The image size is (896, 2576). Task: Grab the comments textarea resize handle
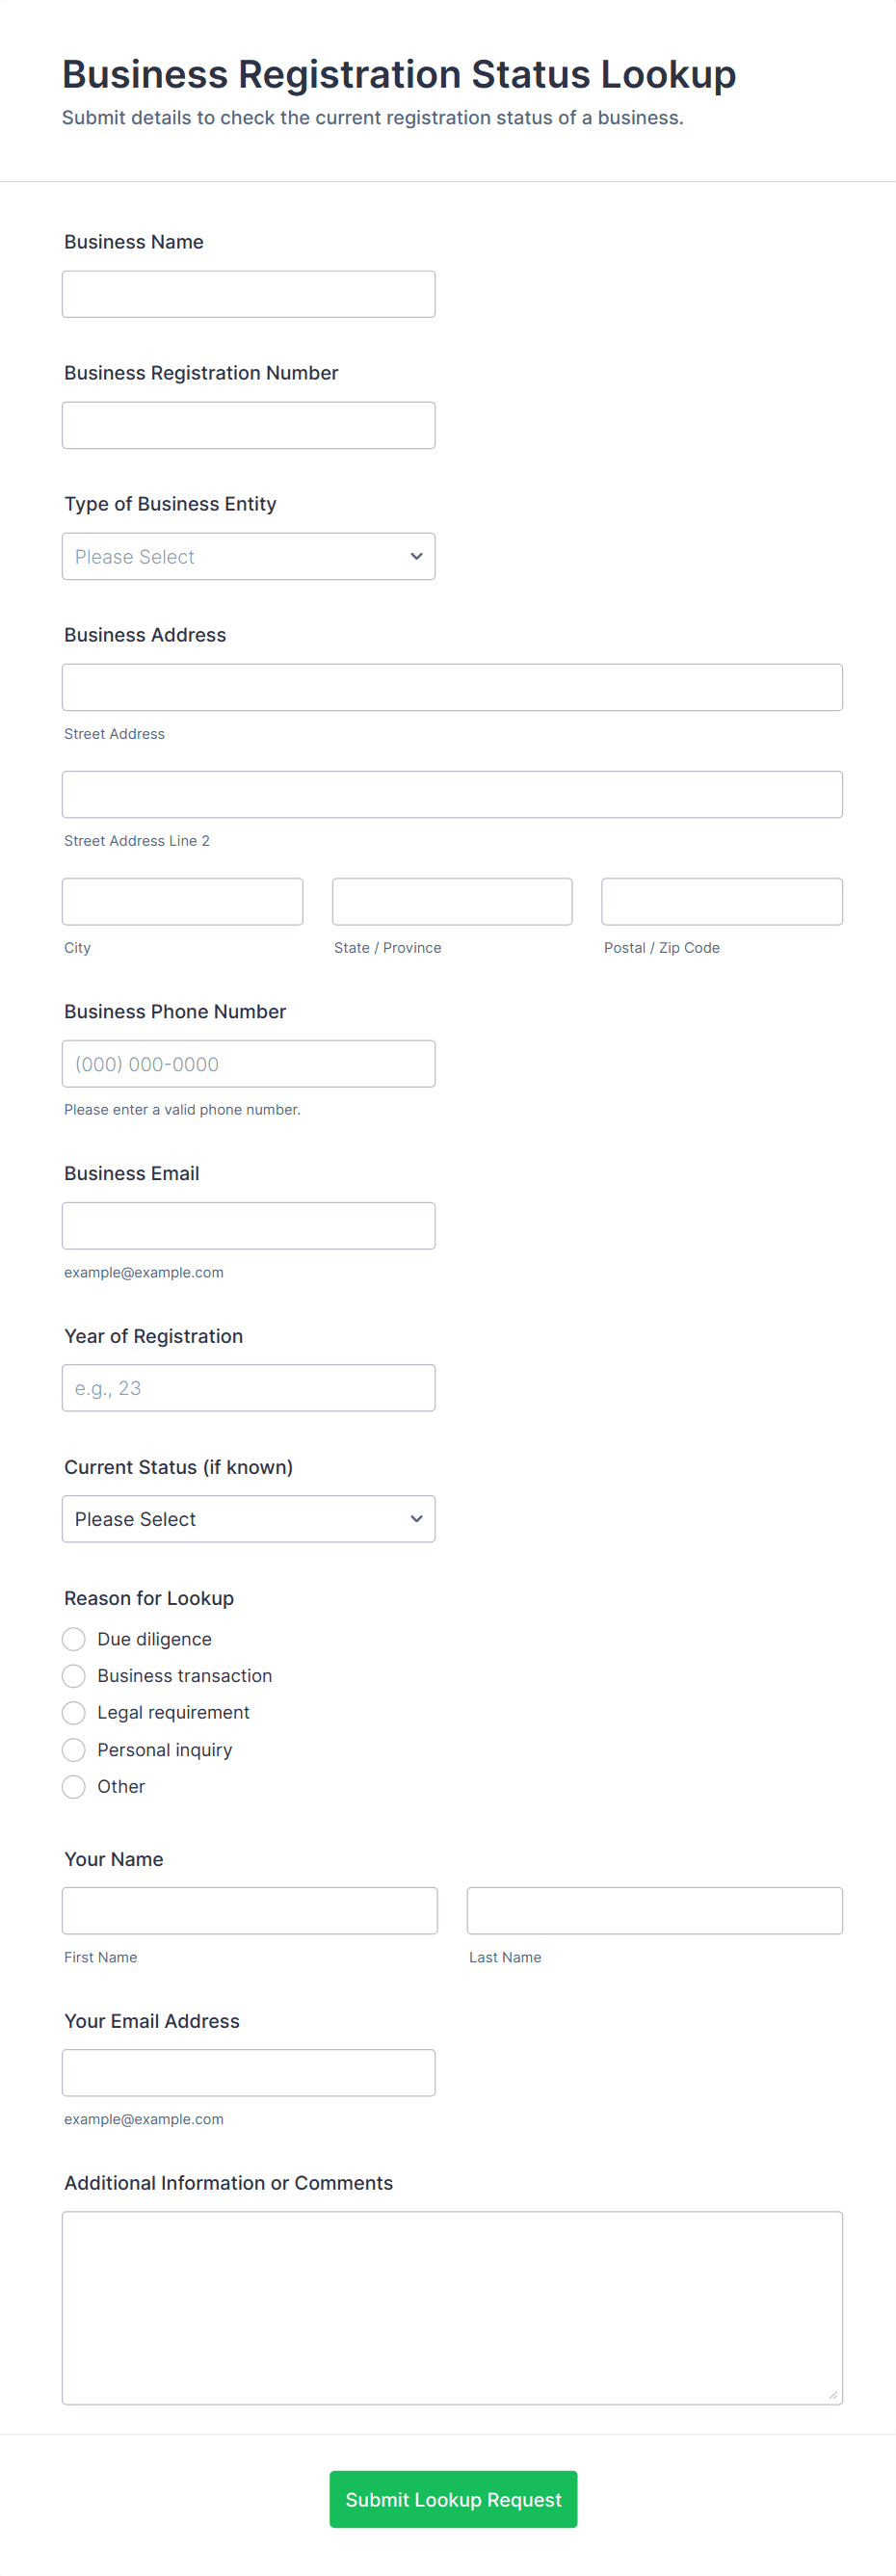coord(833,2394)
